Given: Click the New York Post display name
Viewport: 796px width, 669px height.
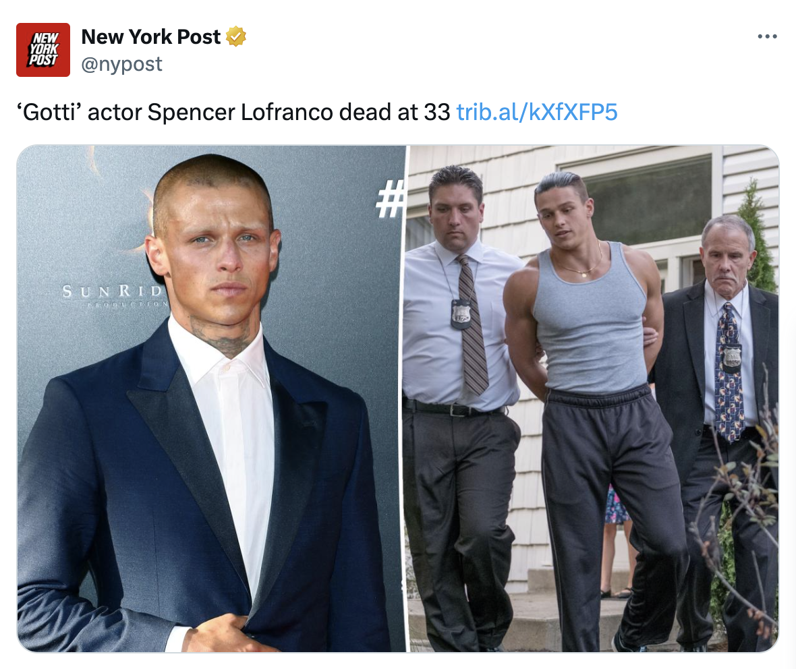Looking at the screenshot, I should point(151,36).
